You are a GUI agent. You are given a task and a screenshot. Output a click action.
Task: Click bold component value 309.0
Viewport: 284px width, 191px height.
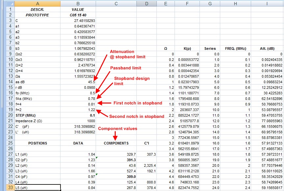[x=116, y=177]
